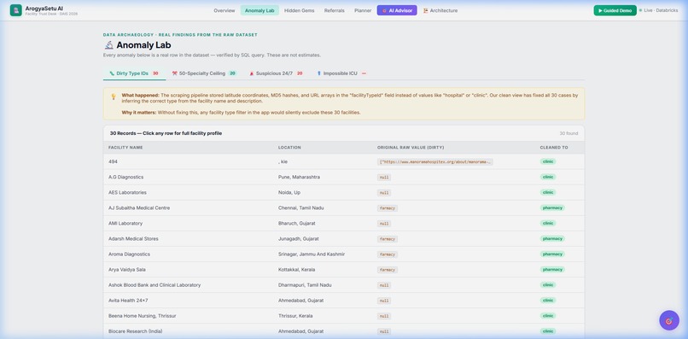This screenshot has width=688, height=339.
Task: Click the Facility Name column header
Action: [x=125, y=148]
